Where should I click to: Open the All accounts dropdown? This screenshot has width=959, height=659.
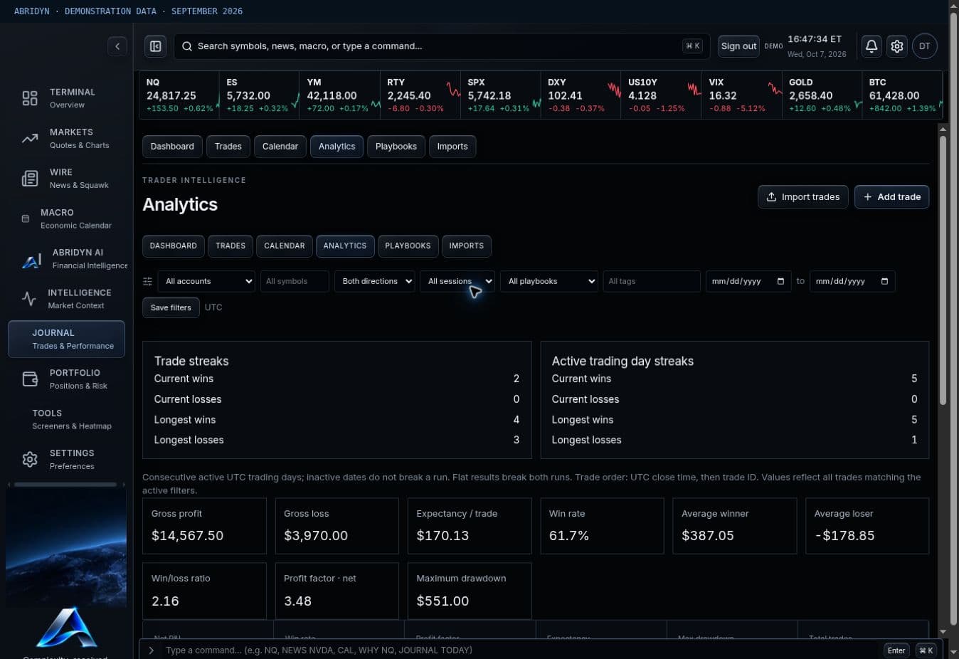(x=206, y=282)
